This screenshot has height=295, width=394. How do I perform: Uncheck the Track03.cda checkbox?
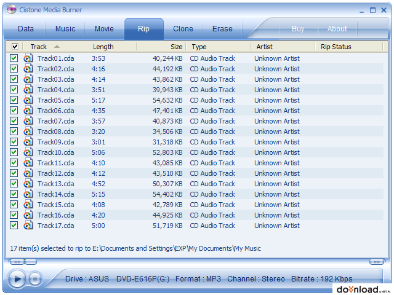click(14, 79)
